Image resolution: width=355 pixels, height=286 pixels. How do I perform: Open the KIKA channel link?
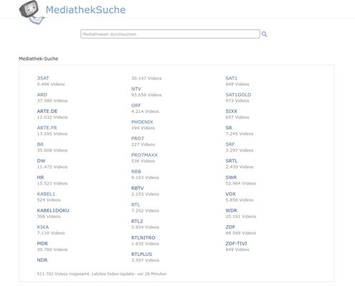pyautogui.click(x=43, y=227)
